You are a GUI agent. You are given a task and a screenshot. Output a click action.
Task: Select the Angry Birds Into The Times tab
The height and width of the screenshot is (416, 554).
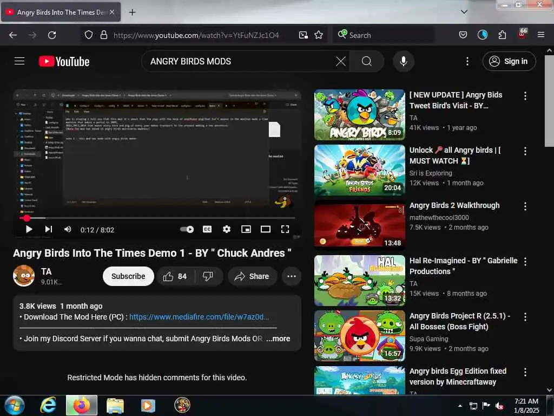pyautogui.click(x=61, y=12)
